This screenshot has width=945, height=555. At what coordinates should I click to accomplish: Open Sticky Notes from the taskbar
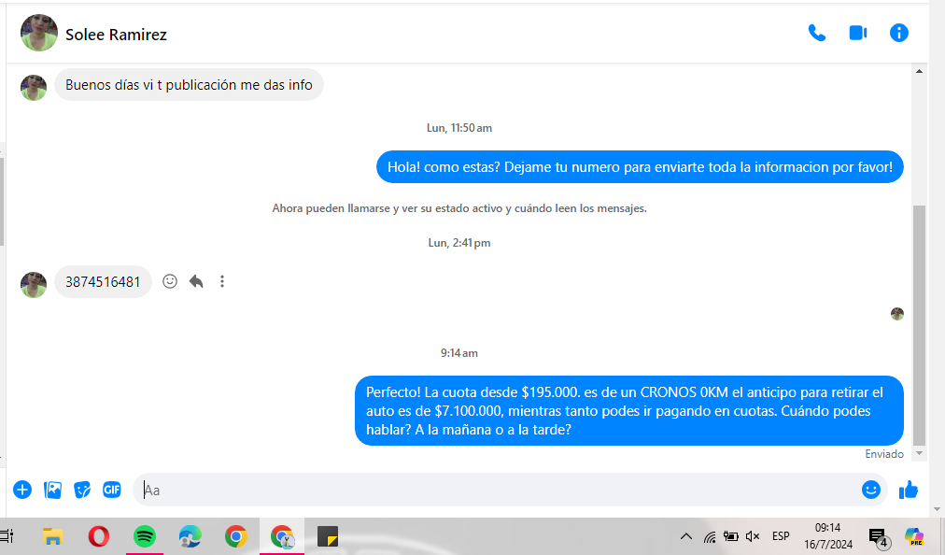pos(328,536)
